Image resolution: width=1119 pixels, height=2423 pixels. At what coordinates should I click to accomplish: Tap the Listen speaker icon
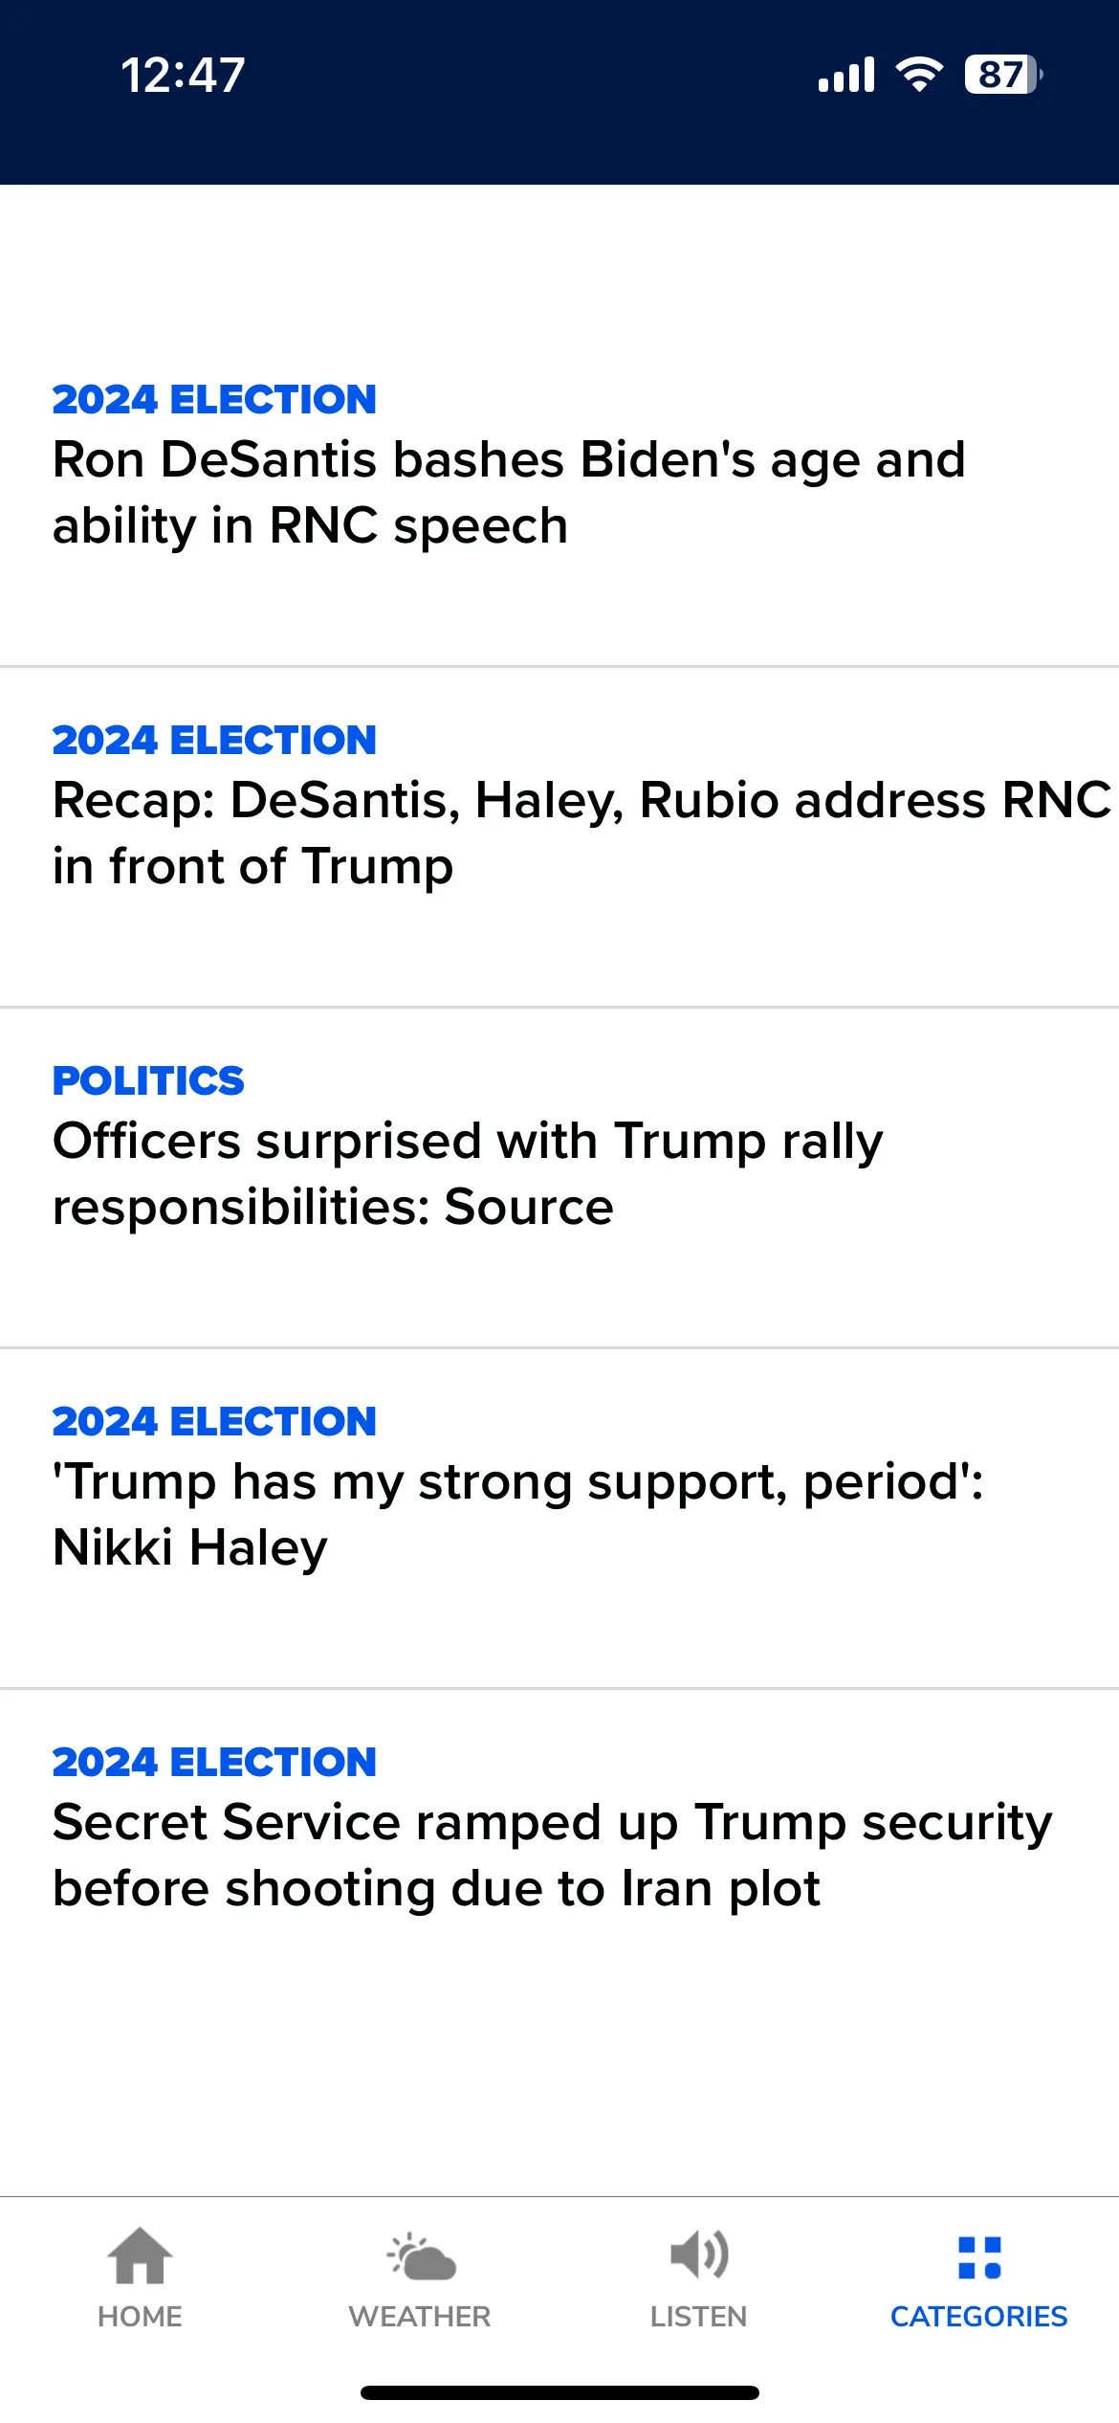click(x=699, y=2255)
